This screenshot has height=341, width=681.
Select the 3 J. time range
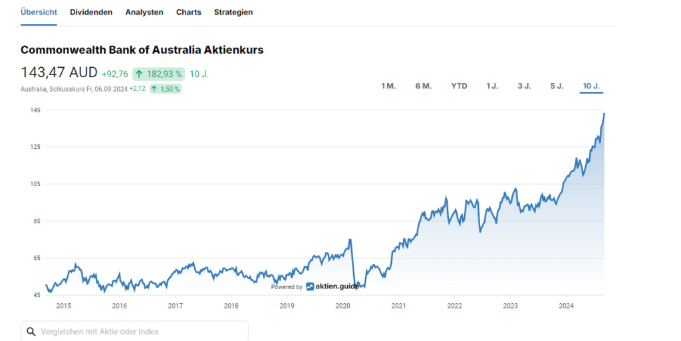pyautogui.click(x=524, y=86)
